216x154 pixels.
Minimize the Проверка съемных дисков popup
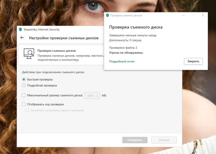183,15
